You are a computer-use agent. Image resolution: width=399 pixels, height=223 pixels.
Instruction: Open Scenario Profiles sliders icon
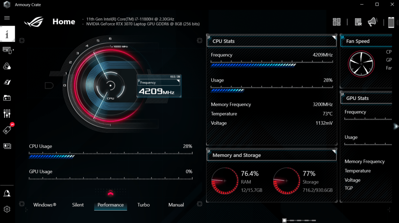[x=7, y=113]
